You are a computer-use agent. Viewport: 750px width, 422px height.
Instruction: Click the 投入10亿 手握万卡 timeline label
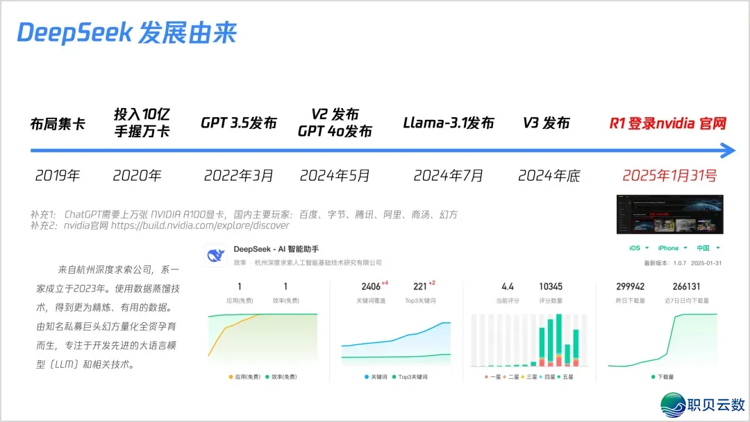[x=142, y=123]
